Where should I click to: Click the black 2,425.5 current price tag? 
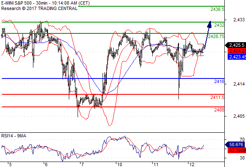click(236, 45)
